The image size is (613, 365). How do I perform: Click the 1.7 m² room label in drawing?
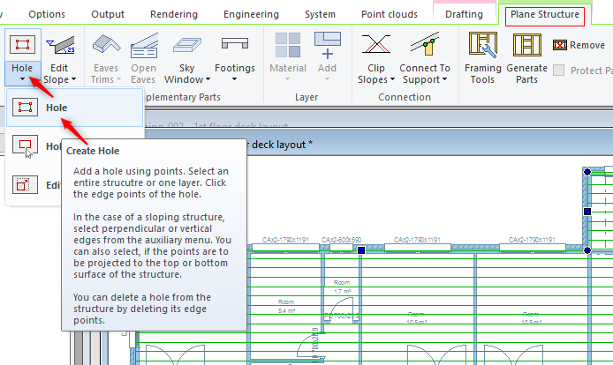coord(343,290)
